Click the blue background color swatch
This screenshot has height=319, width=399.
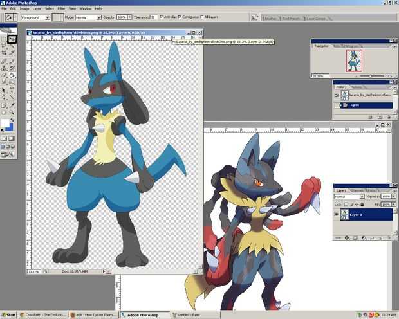(10, 127)
